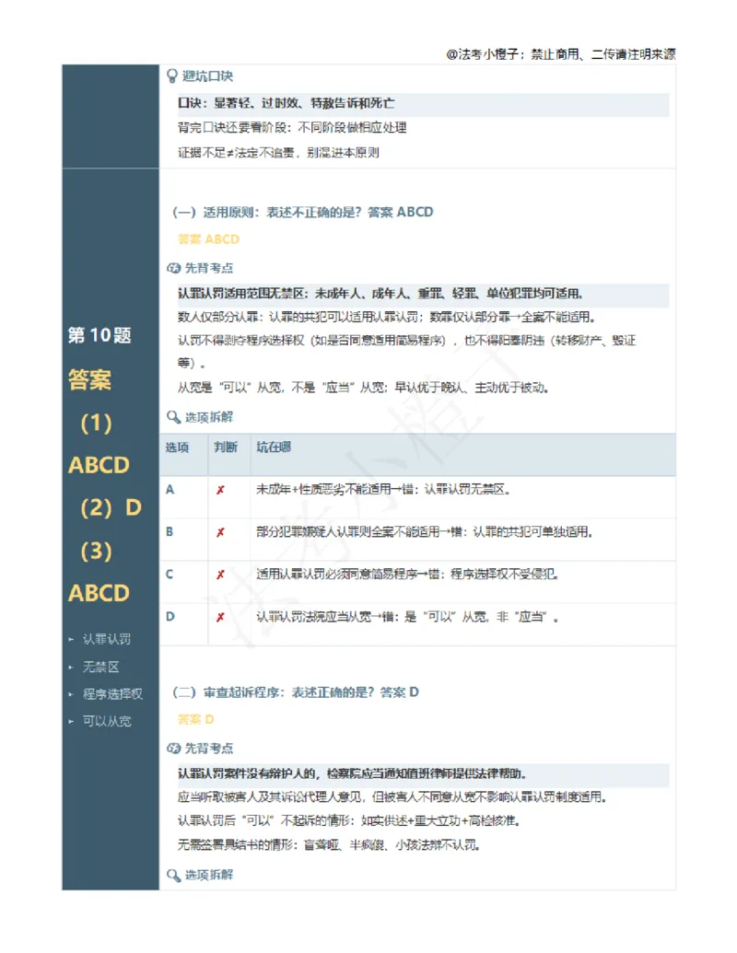Click the red X mark in row C
Image resolution: width=737 pixels, height=953 pixels.
pyautogui.click(x=220, y=575)
